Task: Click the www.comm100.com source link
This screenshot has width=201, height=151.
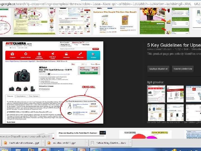Action: coord(159,49)
